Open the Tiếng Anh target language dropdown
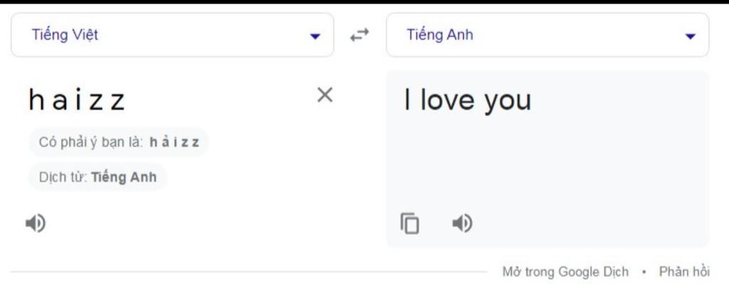 coord(547,35)
